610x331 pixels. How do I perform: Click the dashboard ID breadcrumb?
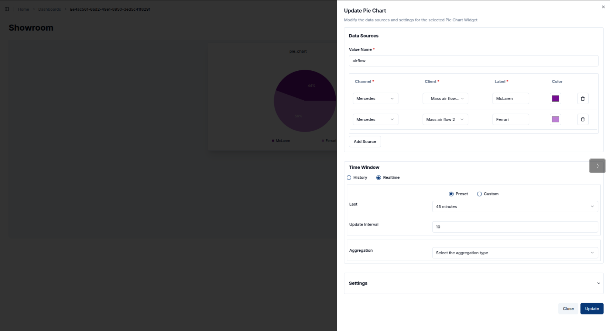110,9
